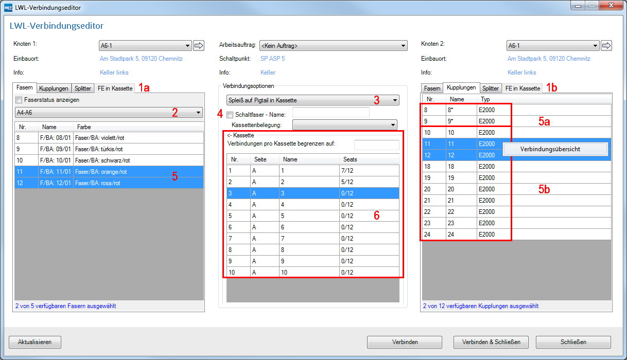The width and height of the screenshot is (627, 360).
Task: Click the LWL app icon in title bar
Action: click(x=8, y=8)
